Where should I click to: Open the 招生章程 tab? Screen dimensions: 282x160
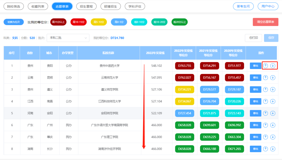tap(86, 7)
